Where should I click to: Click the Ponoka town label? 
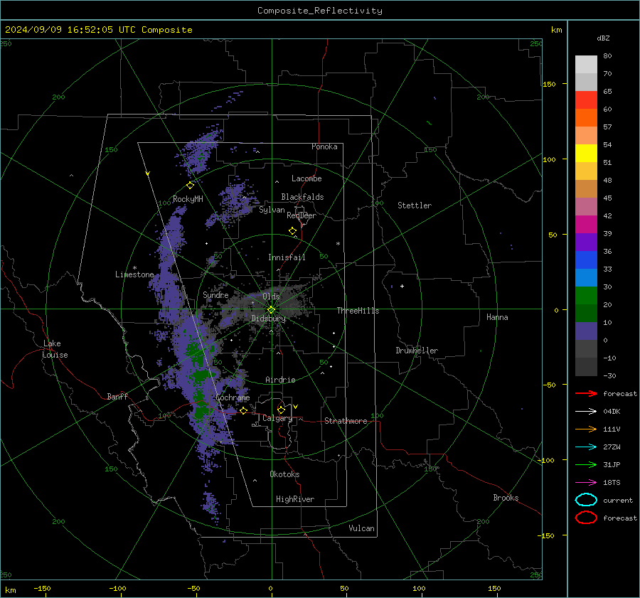[324, 146]
